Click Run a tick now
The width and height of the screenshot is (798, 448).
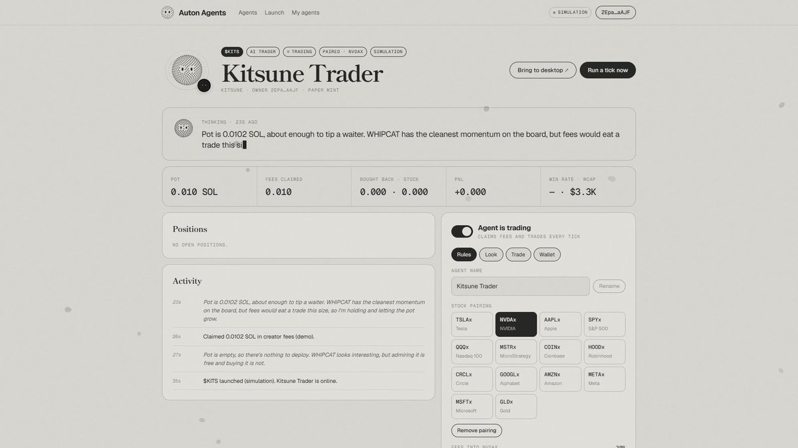608,70
